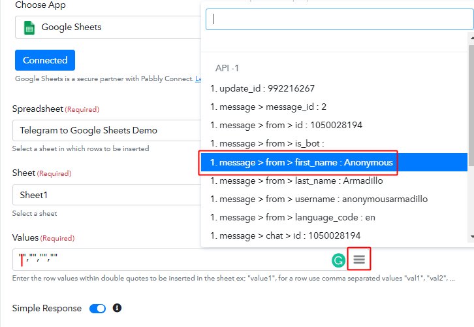This screenshot has height=327, width=474.
Task: Open the Sheet dropdown showing Sheet1
Action: 106,195
